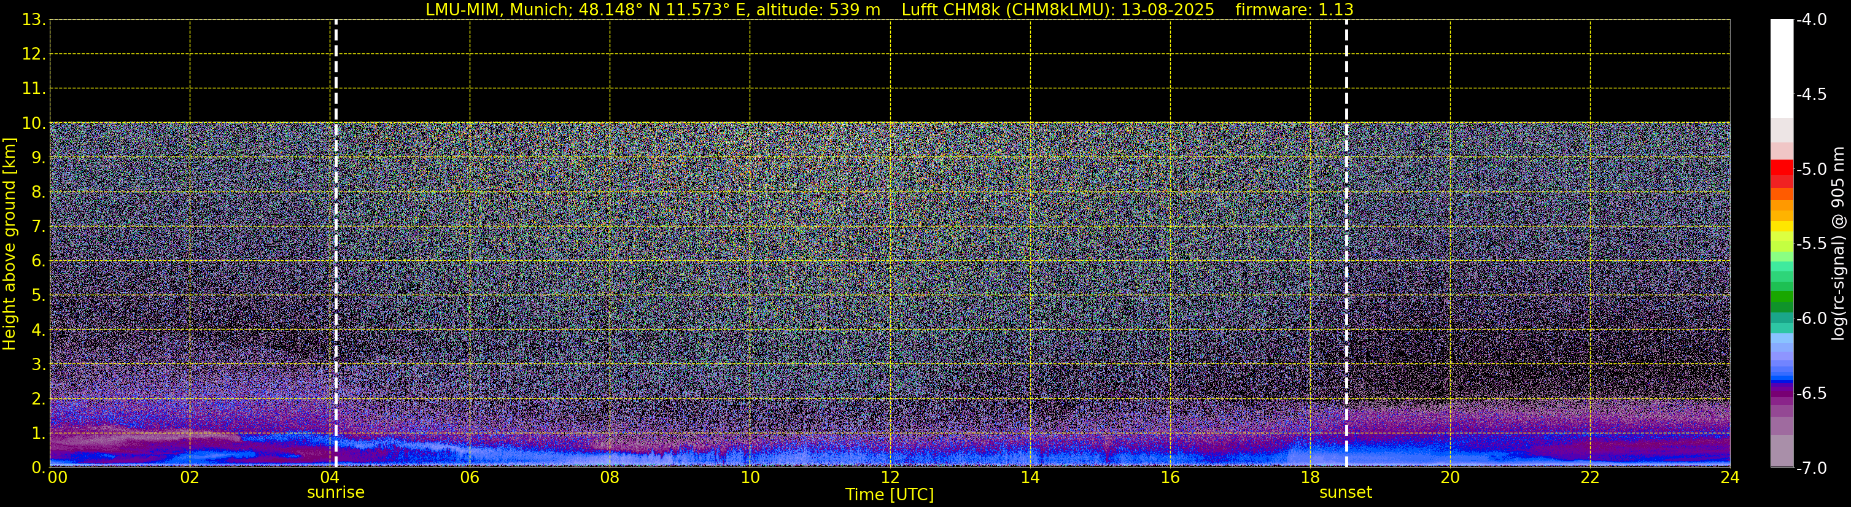Click the '7.' height axis tick label

coord(37,227)
